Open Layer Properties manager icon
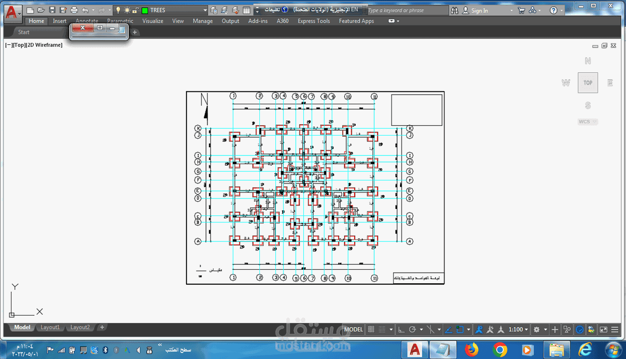This screenshot has height=359, width=626. pos(214,10)
